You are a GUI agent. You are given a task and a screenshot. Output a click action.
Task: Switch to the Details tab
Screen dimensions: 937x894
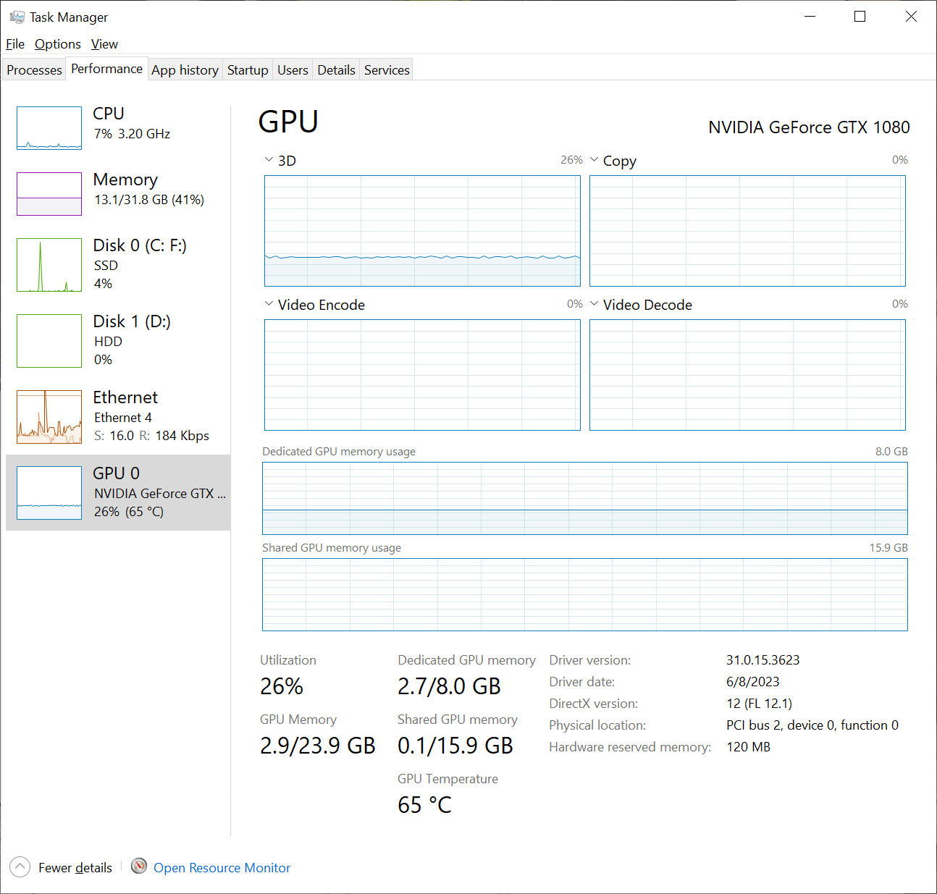click(337, 70)
